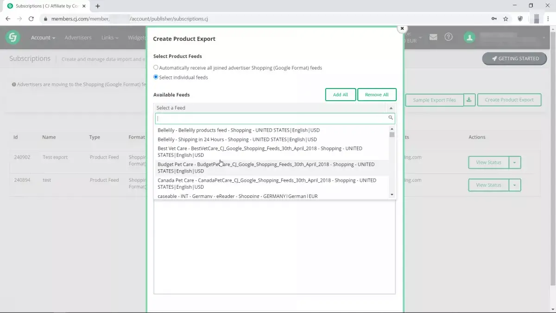Choose Select individual feeds option
Viewport: 556px width, 313px height.
coord(156,77)
